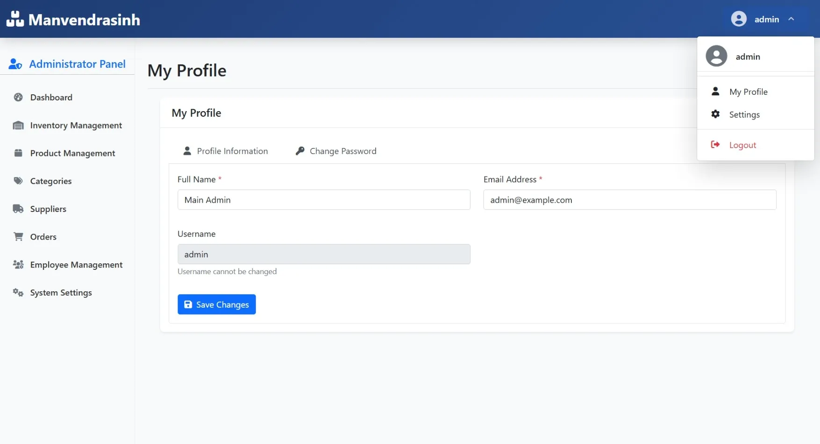Select My Profile in the account dropdown
This screenshot has height=444, width=820.
(748, 92)
